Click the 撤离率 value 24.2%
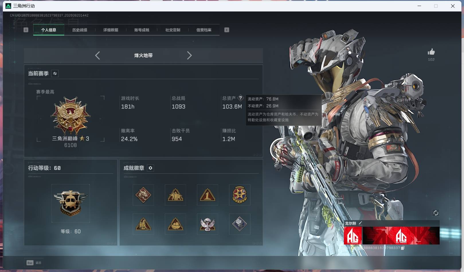 129,139
